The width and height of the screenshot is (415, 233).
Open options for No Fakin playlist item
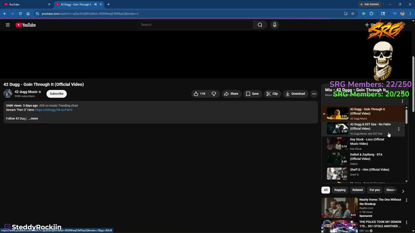[x=399, y=129]
